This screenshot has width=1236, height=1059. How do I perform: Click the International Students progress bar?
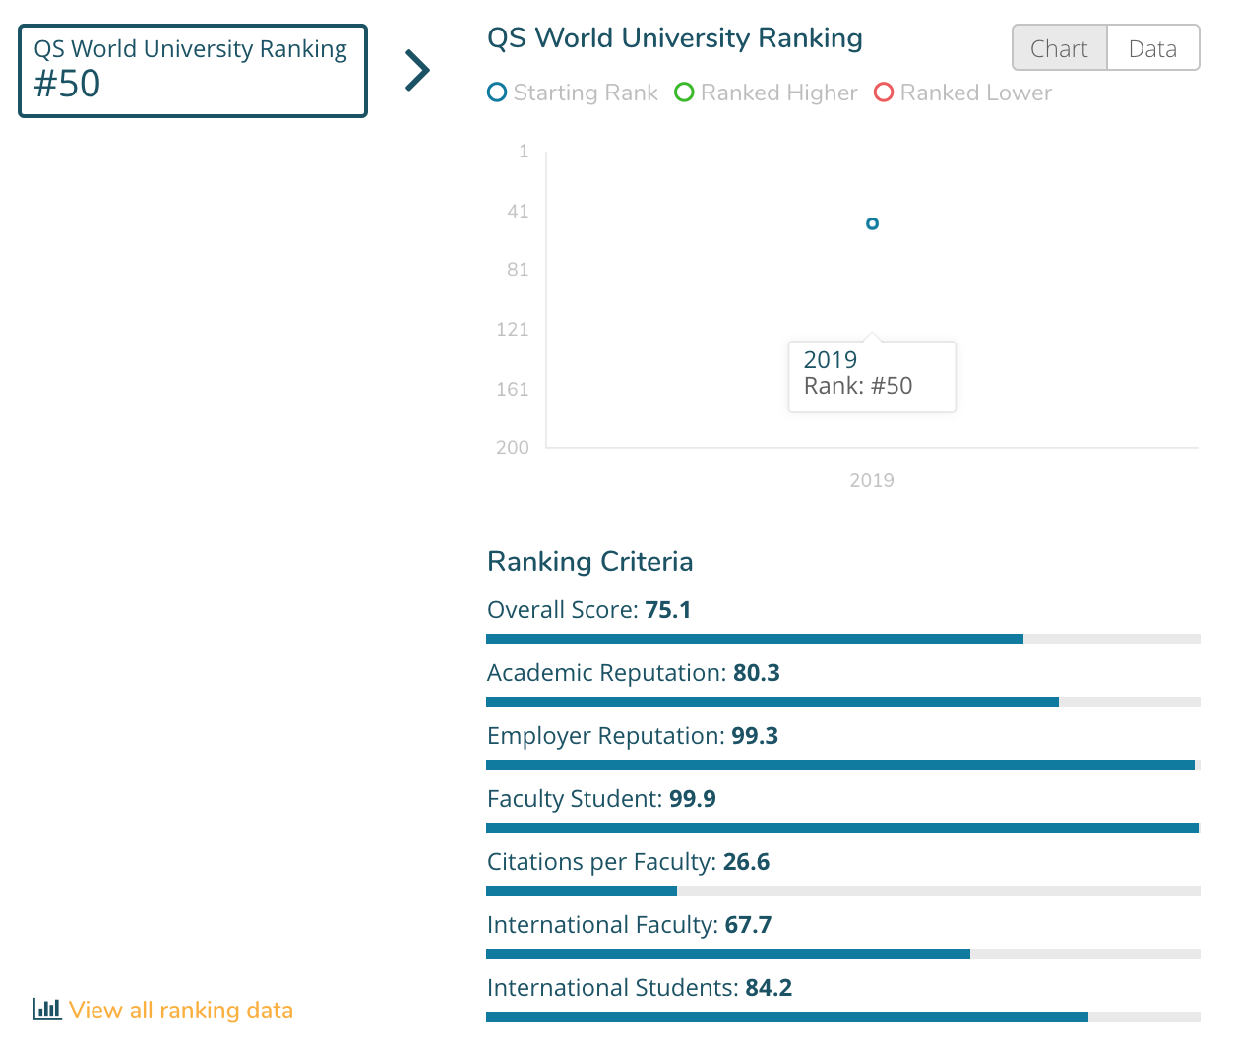click(x=843, y=1017)
